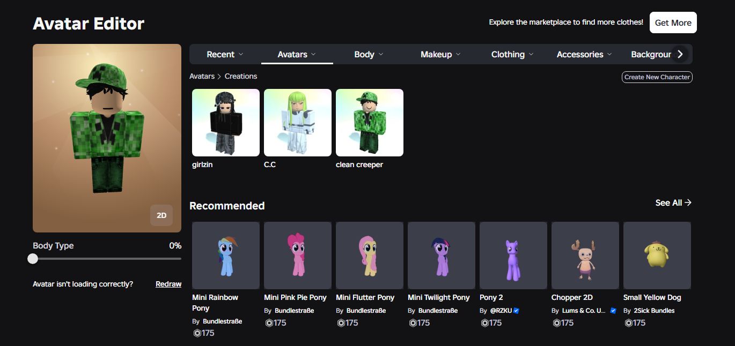Open See All recommended items
The image size is (735, 346).
[x=673, y=202]
